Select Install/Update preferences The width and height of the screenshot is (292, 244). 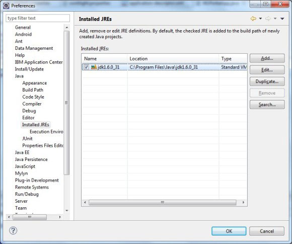click(x=29, y=69)
